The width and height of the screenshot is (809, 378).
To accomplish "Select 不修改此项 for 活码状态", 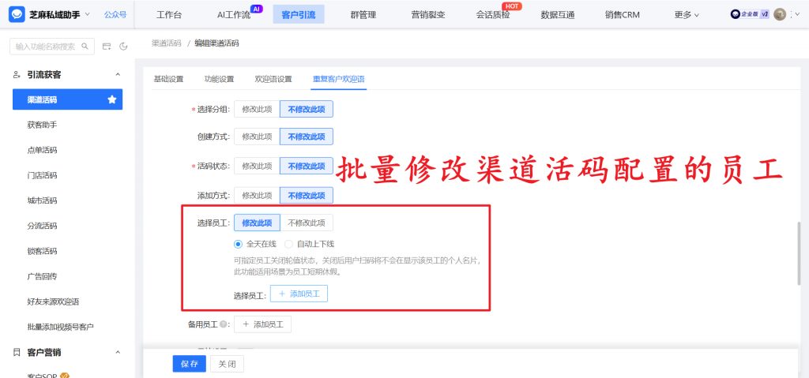I will [307, 166].
